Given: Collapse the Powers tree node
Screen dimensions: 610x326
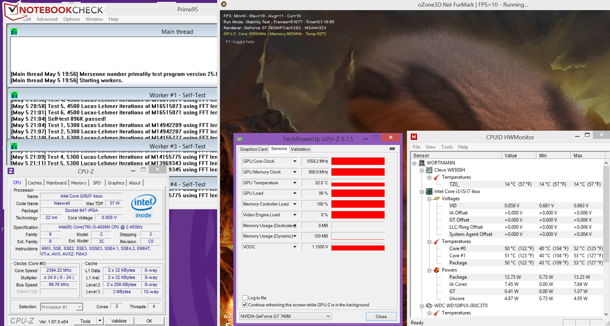Looking at the screenshot, I should tap(429, 271).
